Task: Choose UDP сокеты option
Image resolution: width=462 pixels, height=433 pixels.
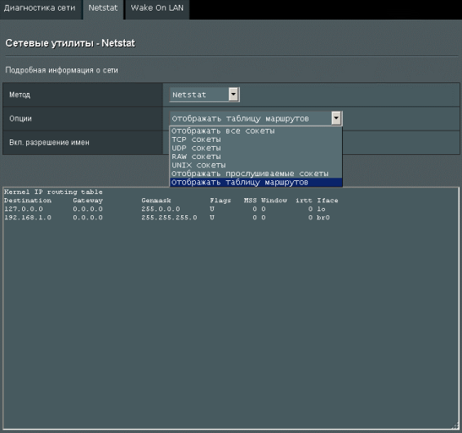Action: 255,148
